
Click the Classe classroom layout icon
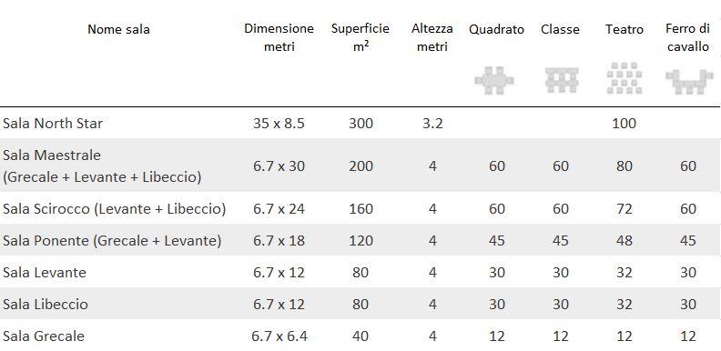(562, 80)
